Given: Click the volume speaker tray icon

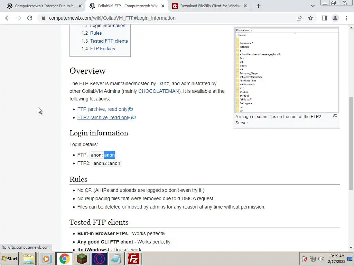Looking at the screenshot, I should 321,259.
